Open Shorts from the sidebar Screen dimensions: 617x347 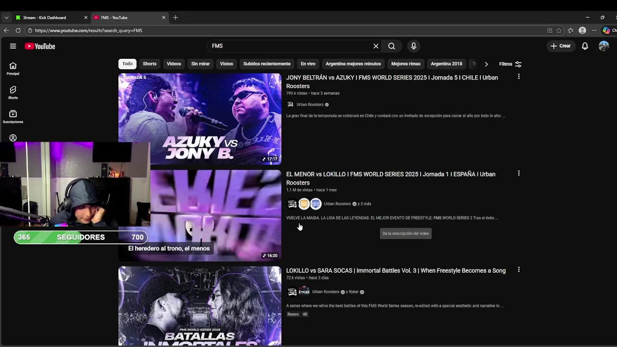click(13, 93)
